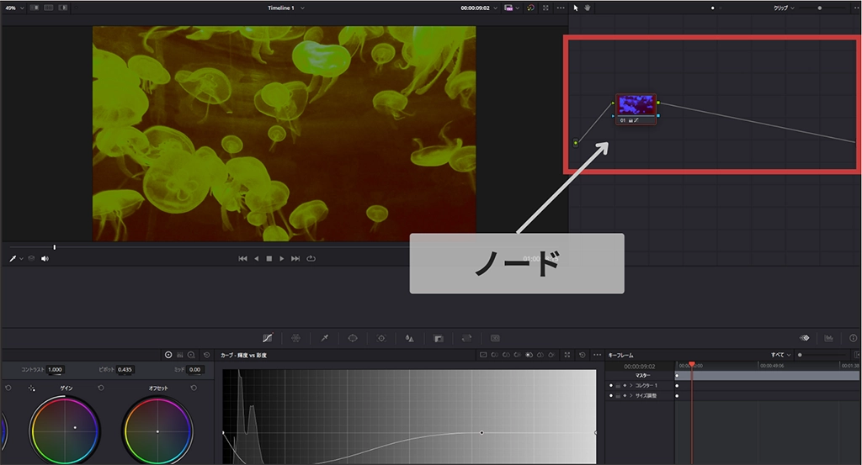Click the コントラスト value 1.000 field

click(x=55, y=369)
